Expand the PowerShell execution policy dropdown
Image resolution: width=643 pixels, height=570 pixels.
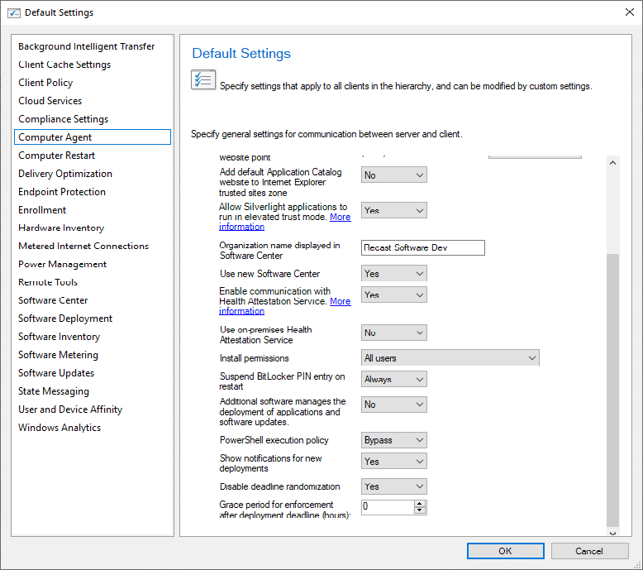tap(394, 440)
